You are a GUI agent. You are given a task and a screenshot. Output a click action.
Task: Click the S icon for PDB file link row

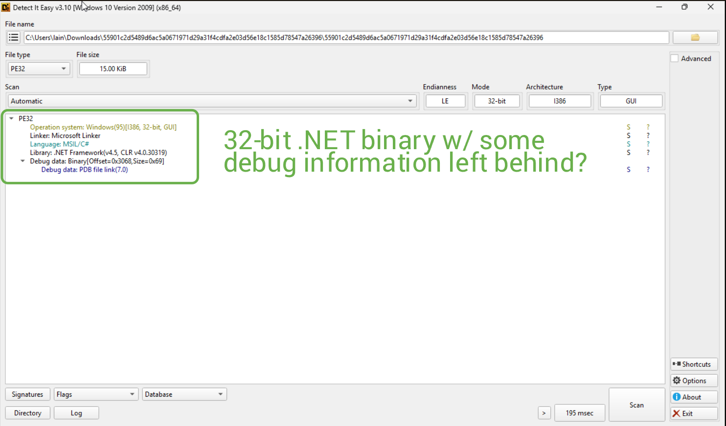pos(629,170)
